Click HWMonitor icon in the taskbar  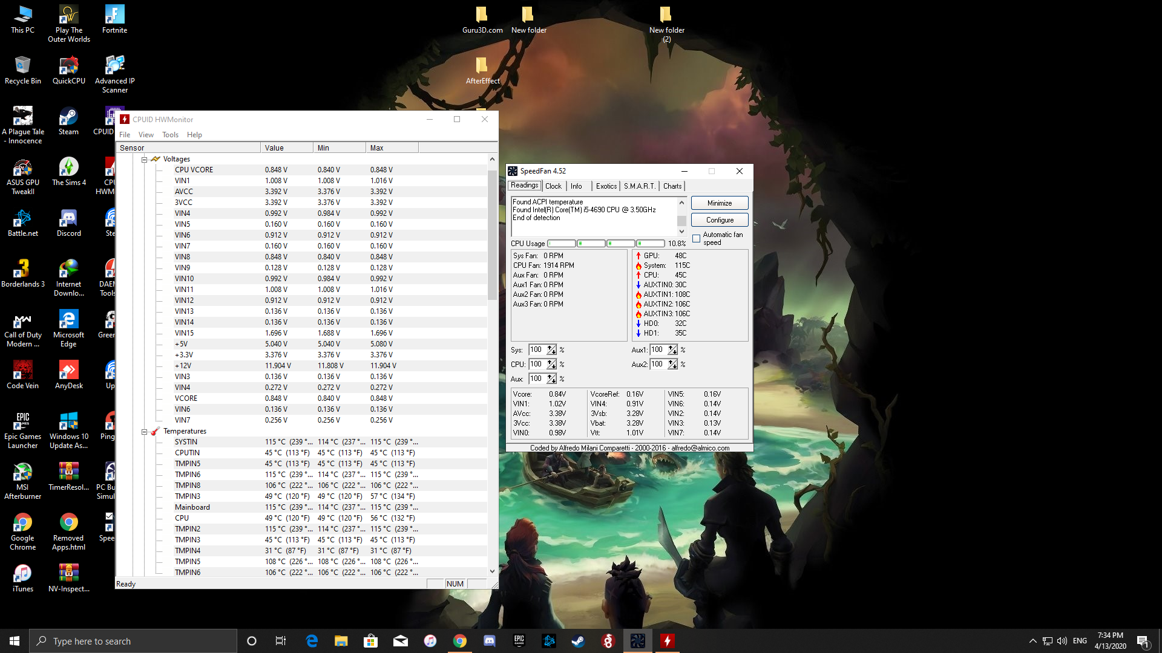coord(668,641)
